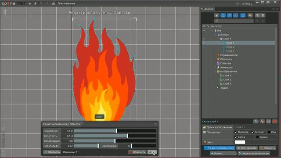This screenshot has height=158, width=281.
Task: Select the События tree item
Action: pos(225,63)
